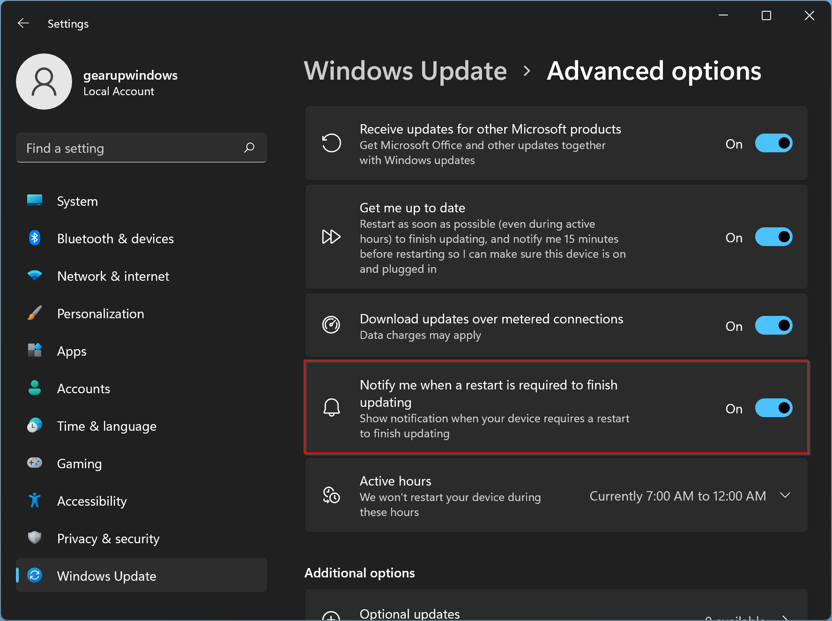Click the user profile avatar

[44, 82]
